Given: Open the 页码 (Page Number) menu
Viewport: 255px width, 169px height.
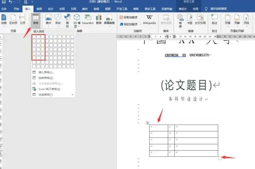Looking at the screenshot, I should 246,20.
